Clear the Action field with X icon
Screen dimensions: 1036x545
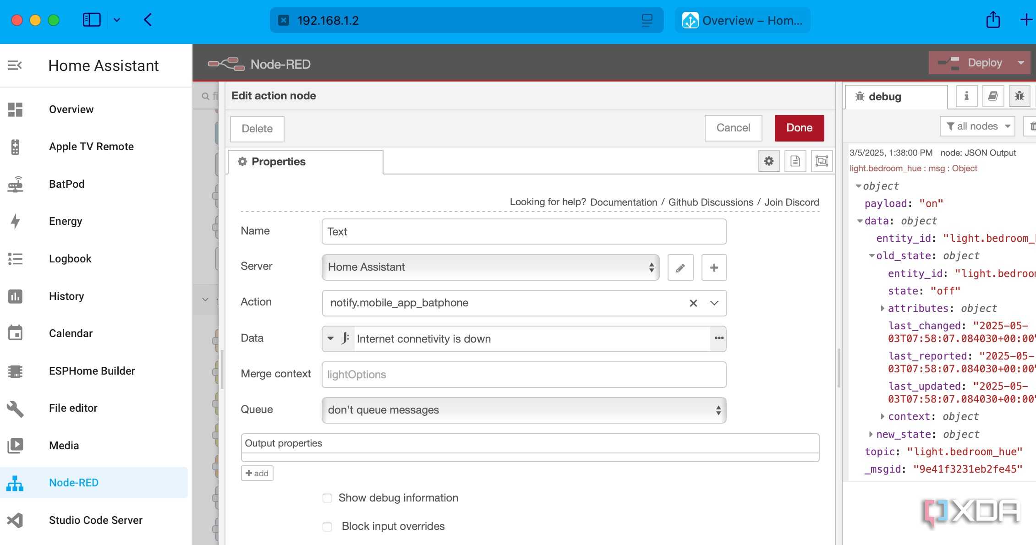[x=693, y=303]
